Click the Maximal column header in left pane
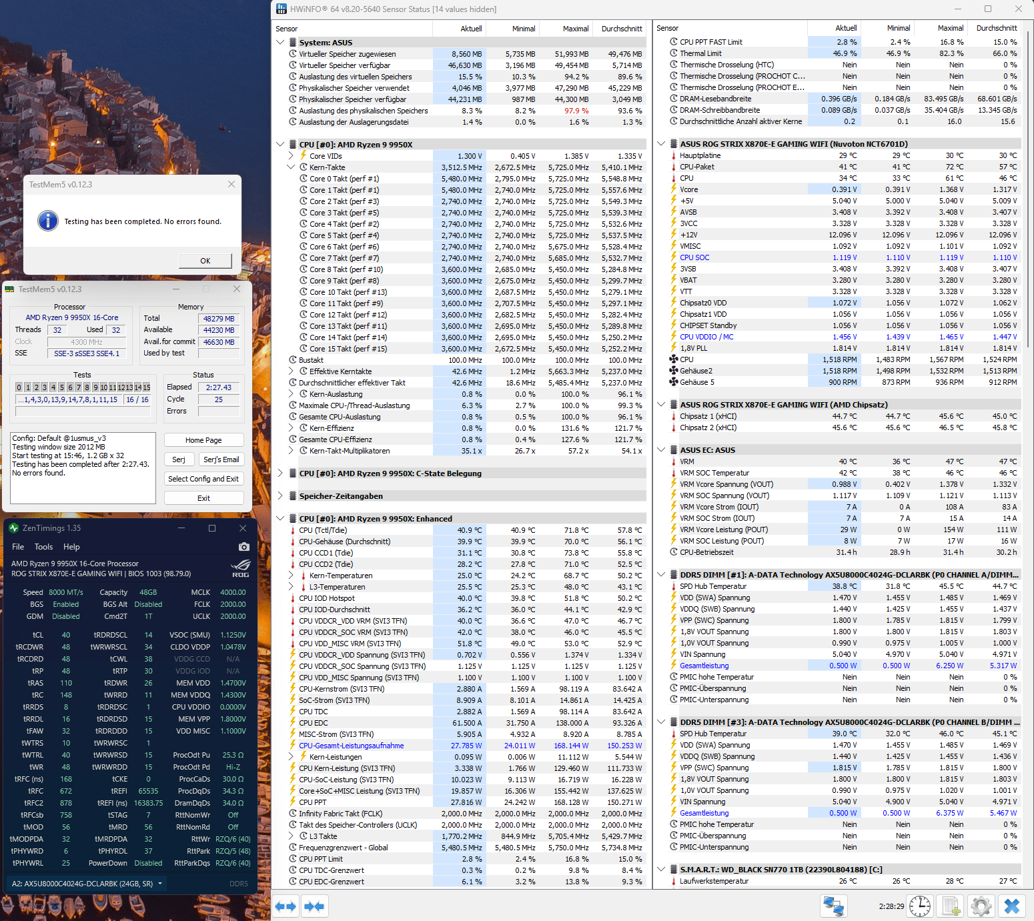This screenshot has height=921, width=1034. [566, 29]
